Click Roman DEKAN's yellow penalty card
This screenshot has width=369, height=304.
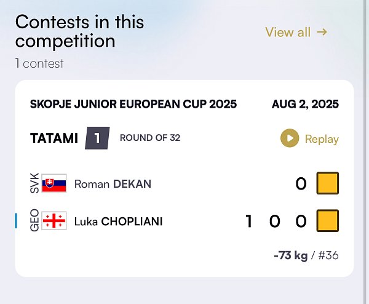tap(328, 183)
